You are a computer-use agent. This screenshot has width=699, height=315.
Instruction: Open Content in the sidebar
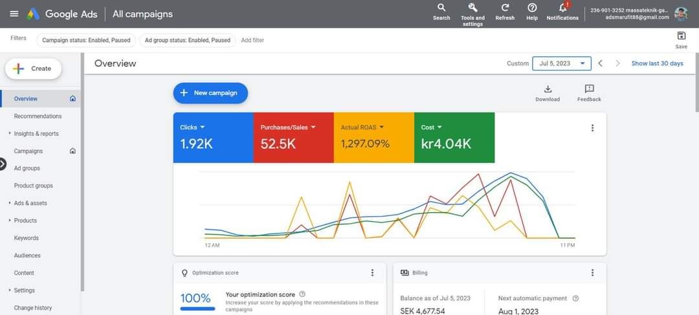(x=24, y=273)
